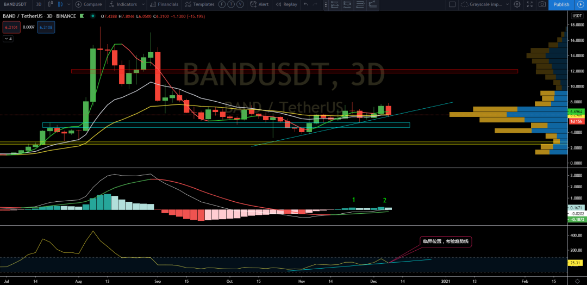The height and width of the screenshot is (285, 587).
Task: Undo the last chart action
Action: click(307, 4)
